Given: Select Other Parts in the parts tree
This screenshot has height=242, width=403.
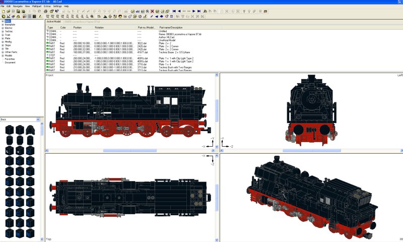Looking at the screenshot, I should pos(11,52).
